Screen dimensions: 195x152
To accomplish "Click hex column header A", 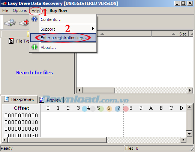I will (x=151, y=108).
